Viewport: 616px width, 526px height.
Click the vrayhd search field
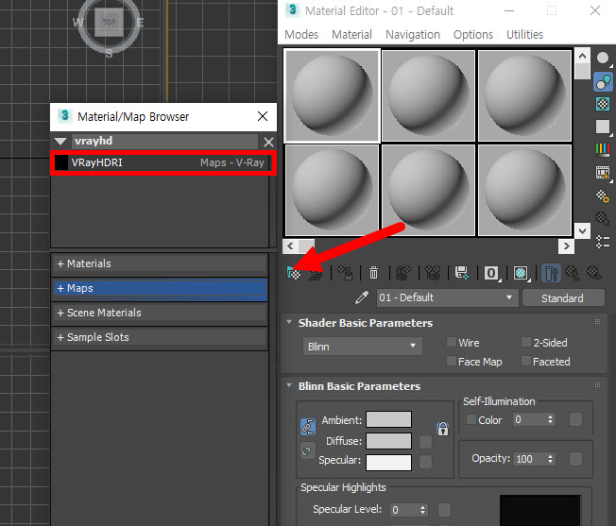click(x=164, y=141)
